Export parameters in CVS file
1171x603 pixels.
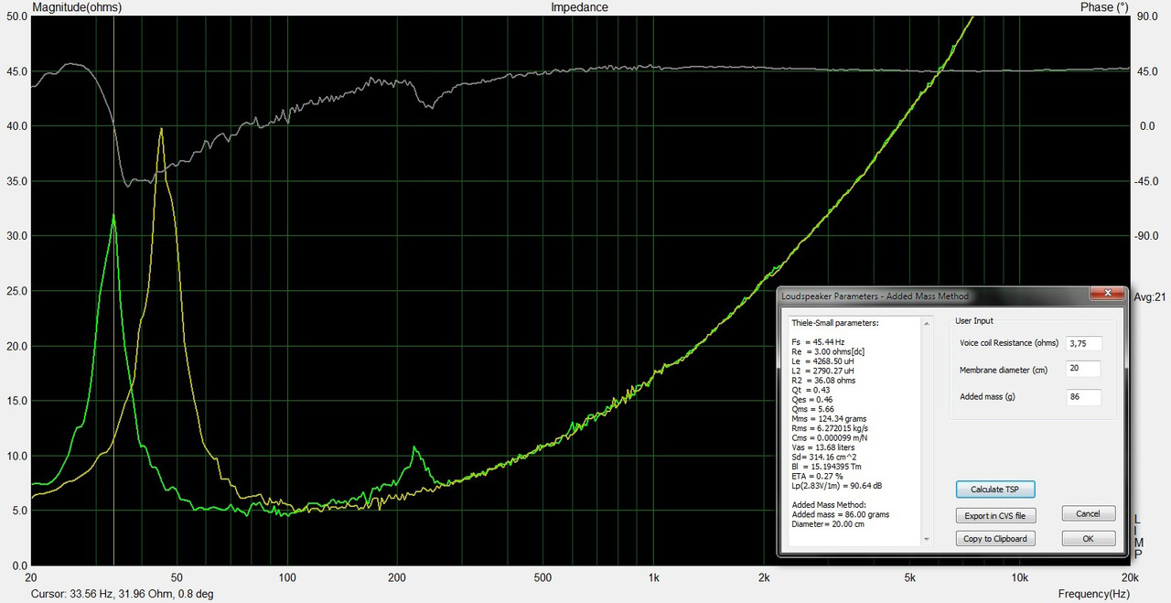(x=994, y=515)
